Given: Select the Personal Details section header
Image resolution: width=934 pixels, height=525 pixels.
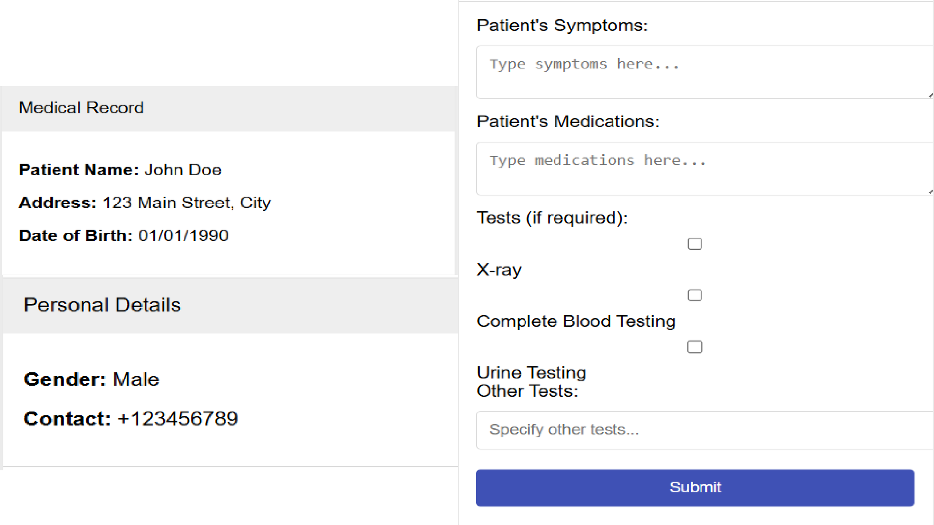Looking at the screenshot, I should click(102, 305).
